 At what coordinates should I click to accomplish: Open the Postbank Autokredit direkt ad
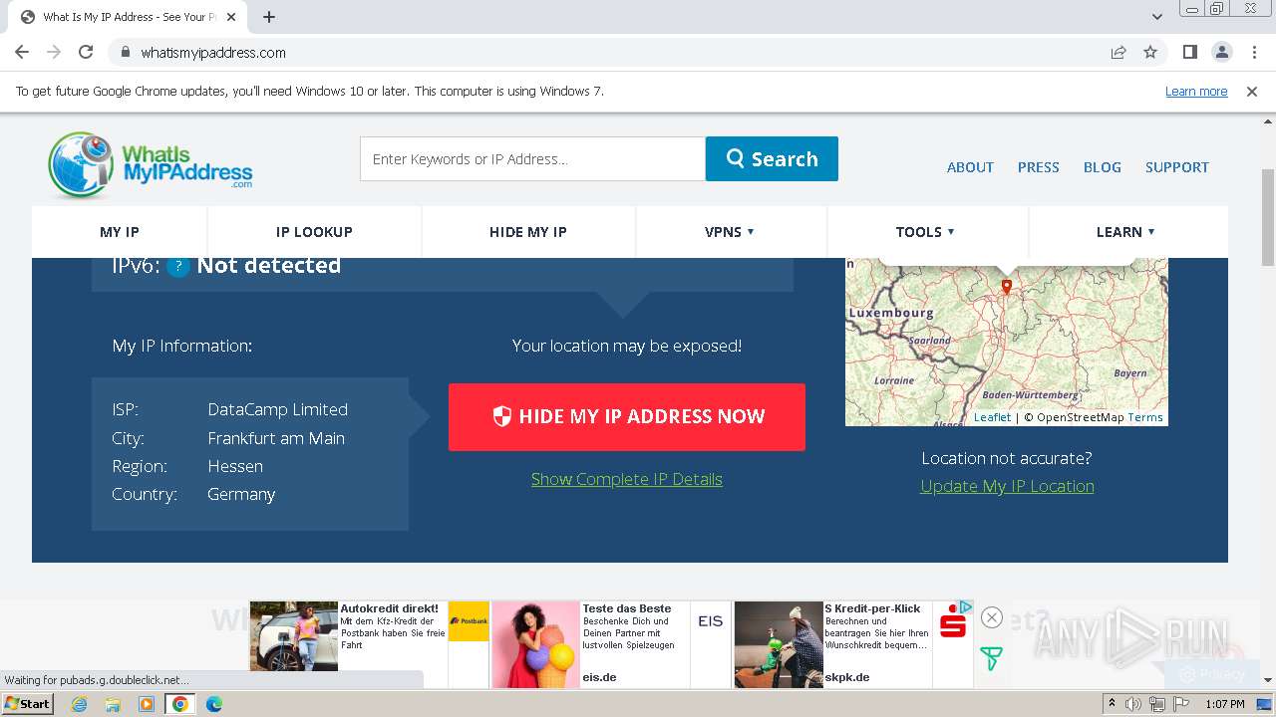pos(369,644)
